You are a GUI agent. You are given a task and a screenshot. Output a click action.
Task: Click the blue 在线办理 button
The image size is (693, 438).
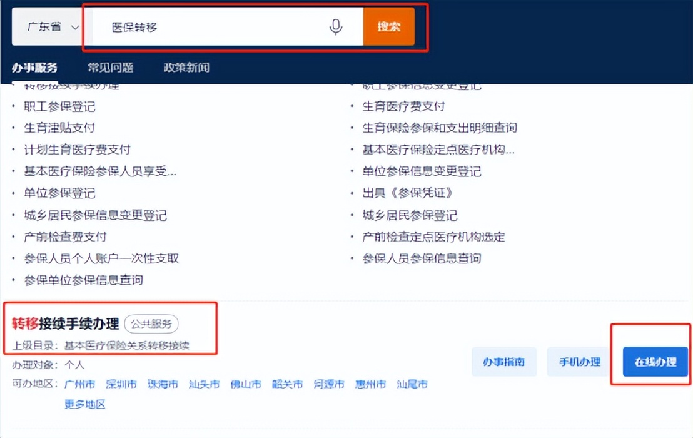point(654,362)
